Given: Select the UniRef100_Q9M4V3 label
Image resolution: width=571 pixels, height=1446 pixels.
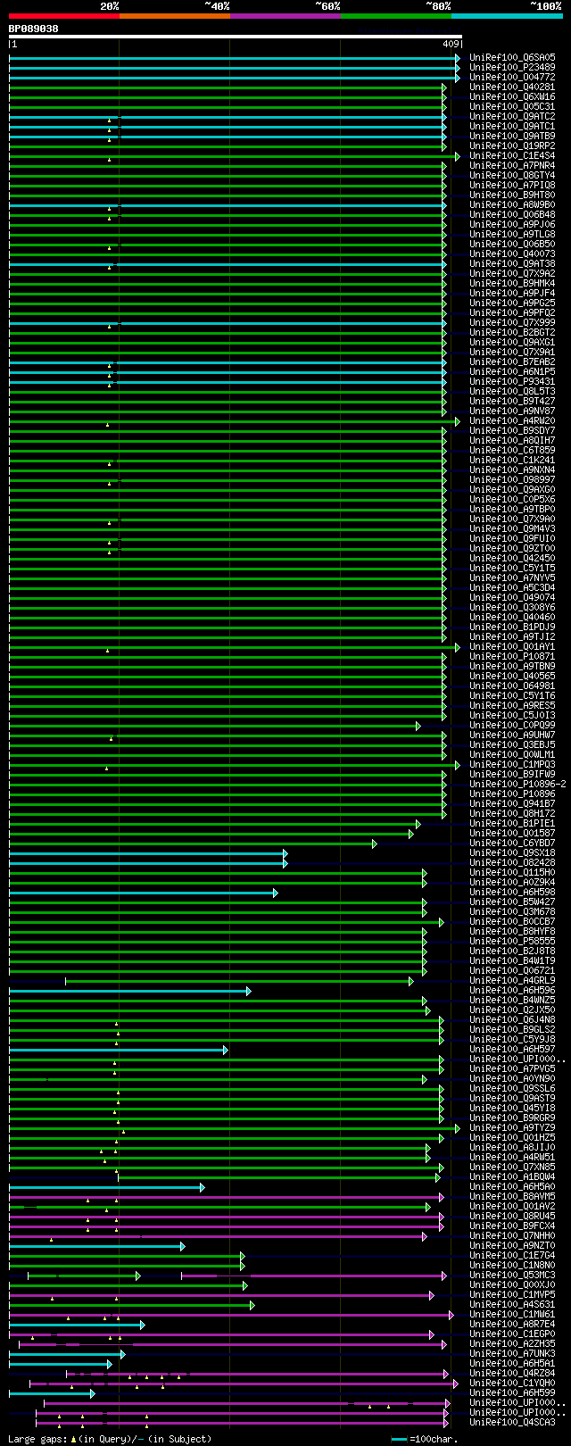Looking at the screenshot, I should click(x=512, y=529).
